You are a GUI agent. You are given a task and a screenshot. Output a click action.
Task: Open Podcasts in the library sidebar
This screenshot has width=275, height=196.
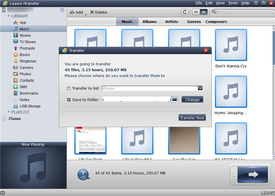click(x=27, y=48)
